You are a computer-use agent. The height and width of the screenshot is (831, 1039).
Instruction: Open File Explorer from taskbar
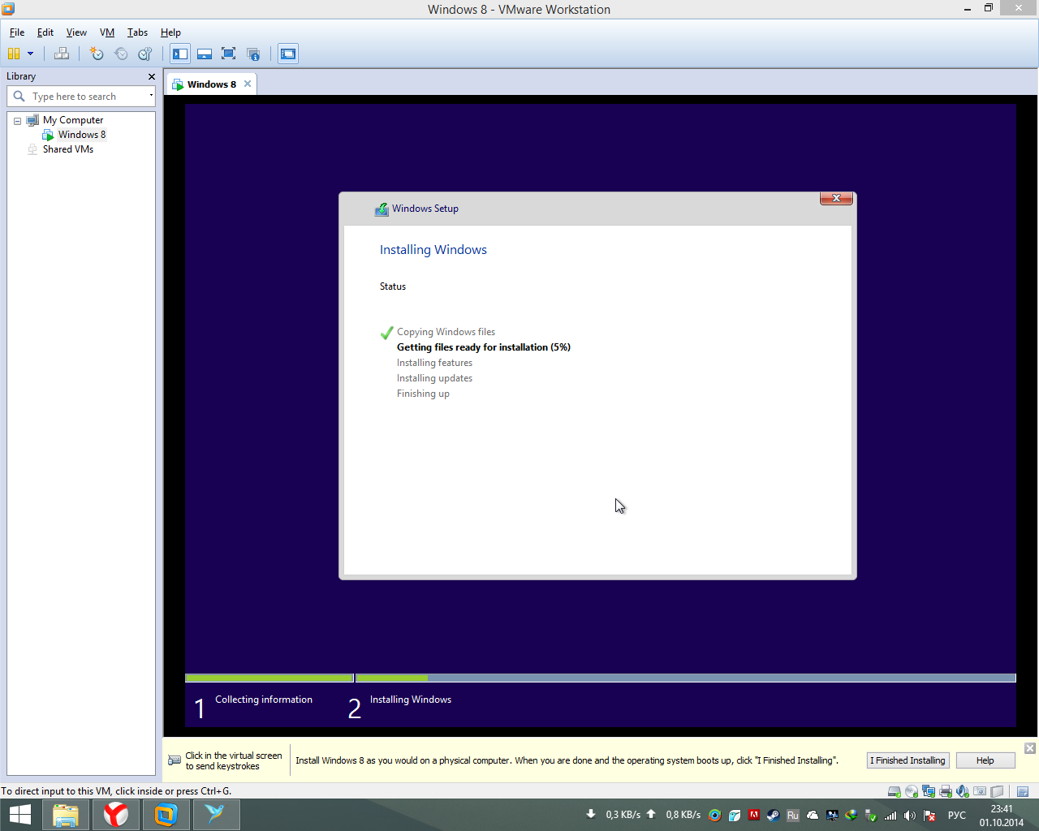pos(66,815)
